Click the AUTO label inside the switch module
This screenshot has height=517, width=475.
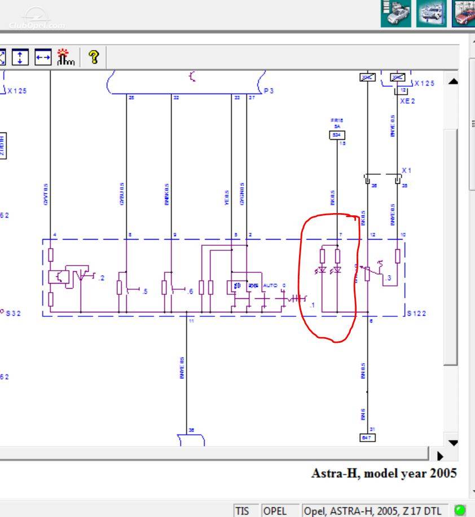click(x=270, y=285)
